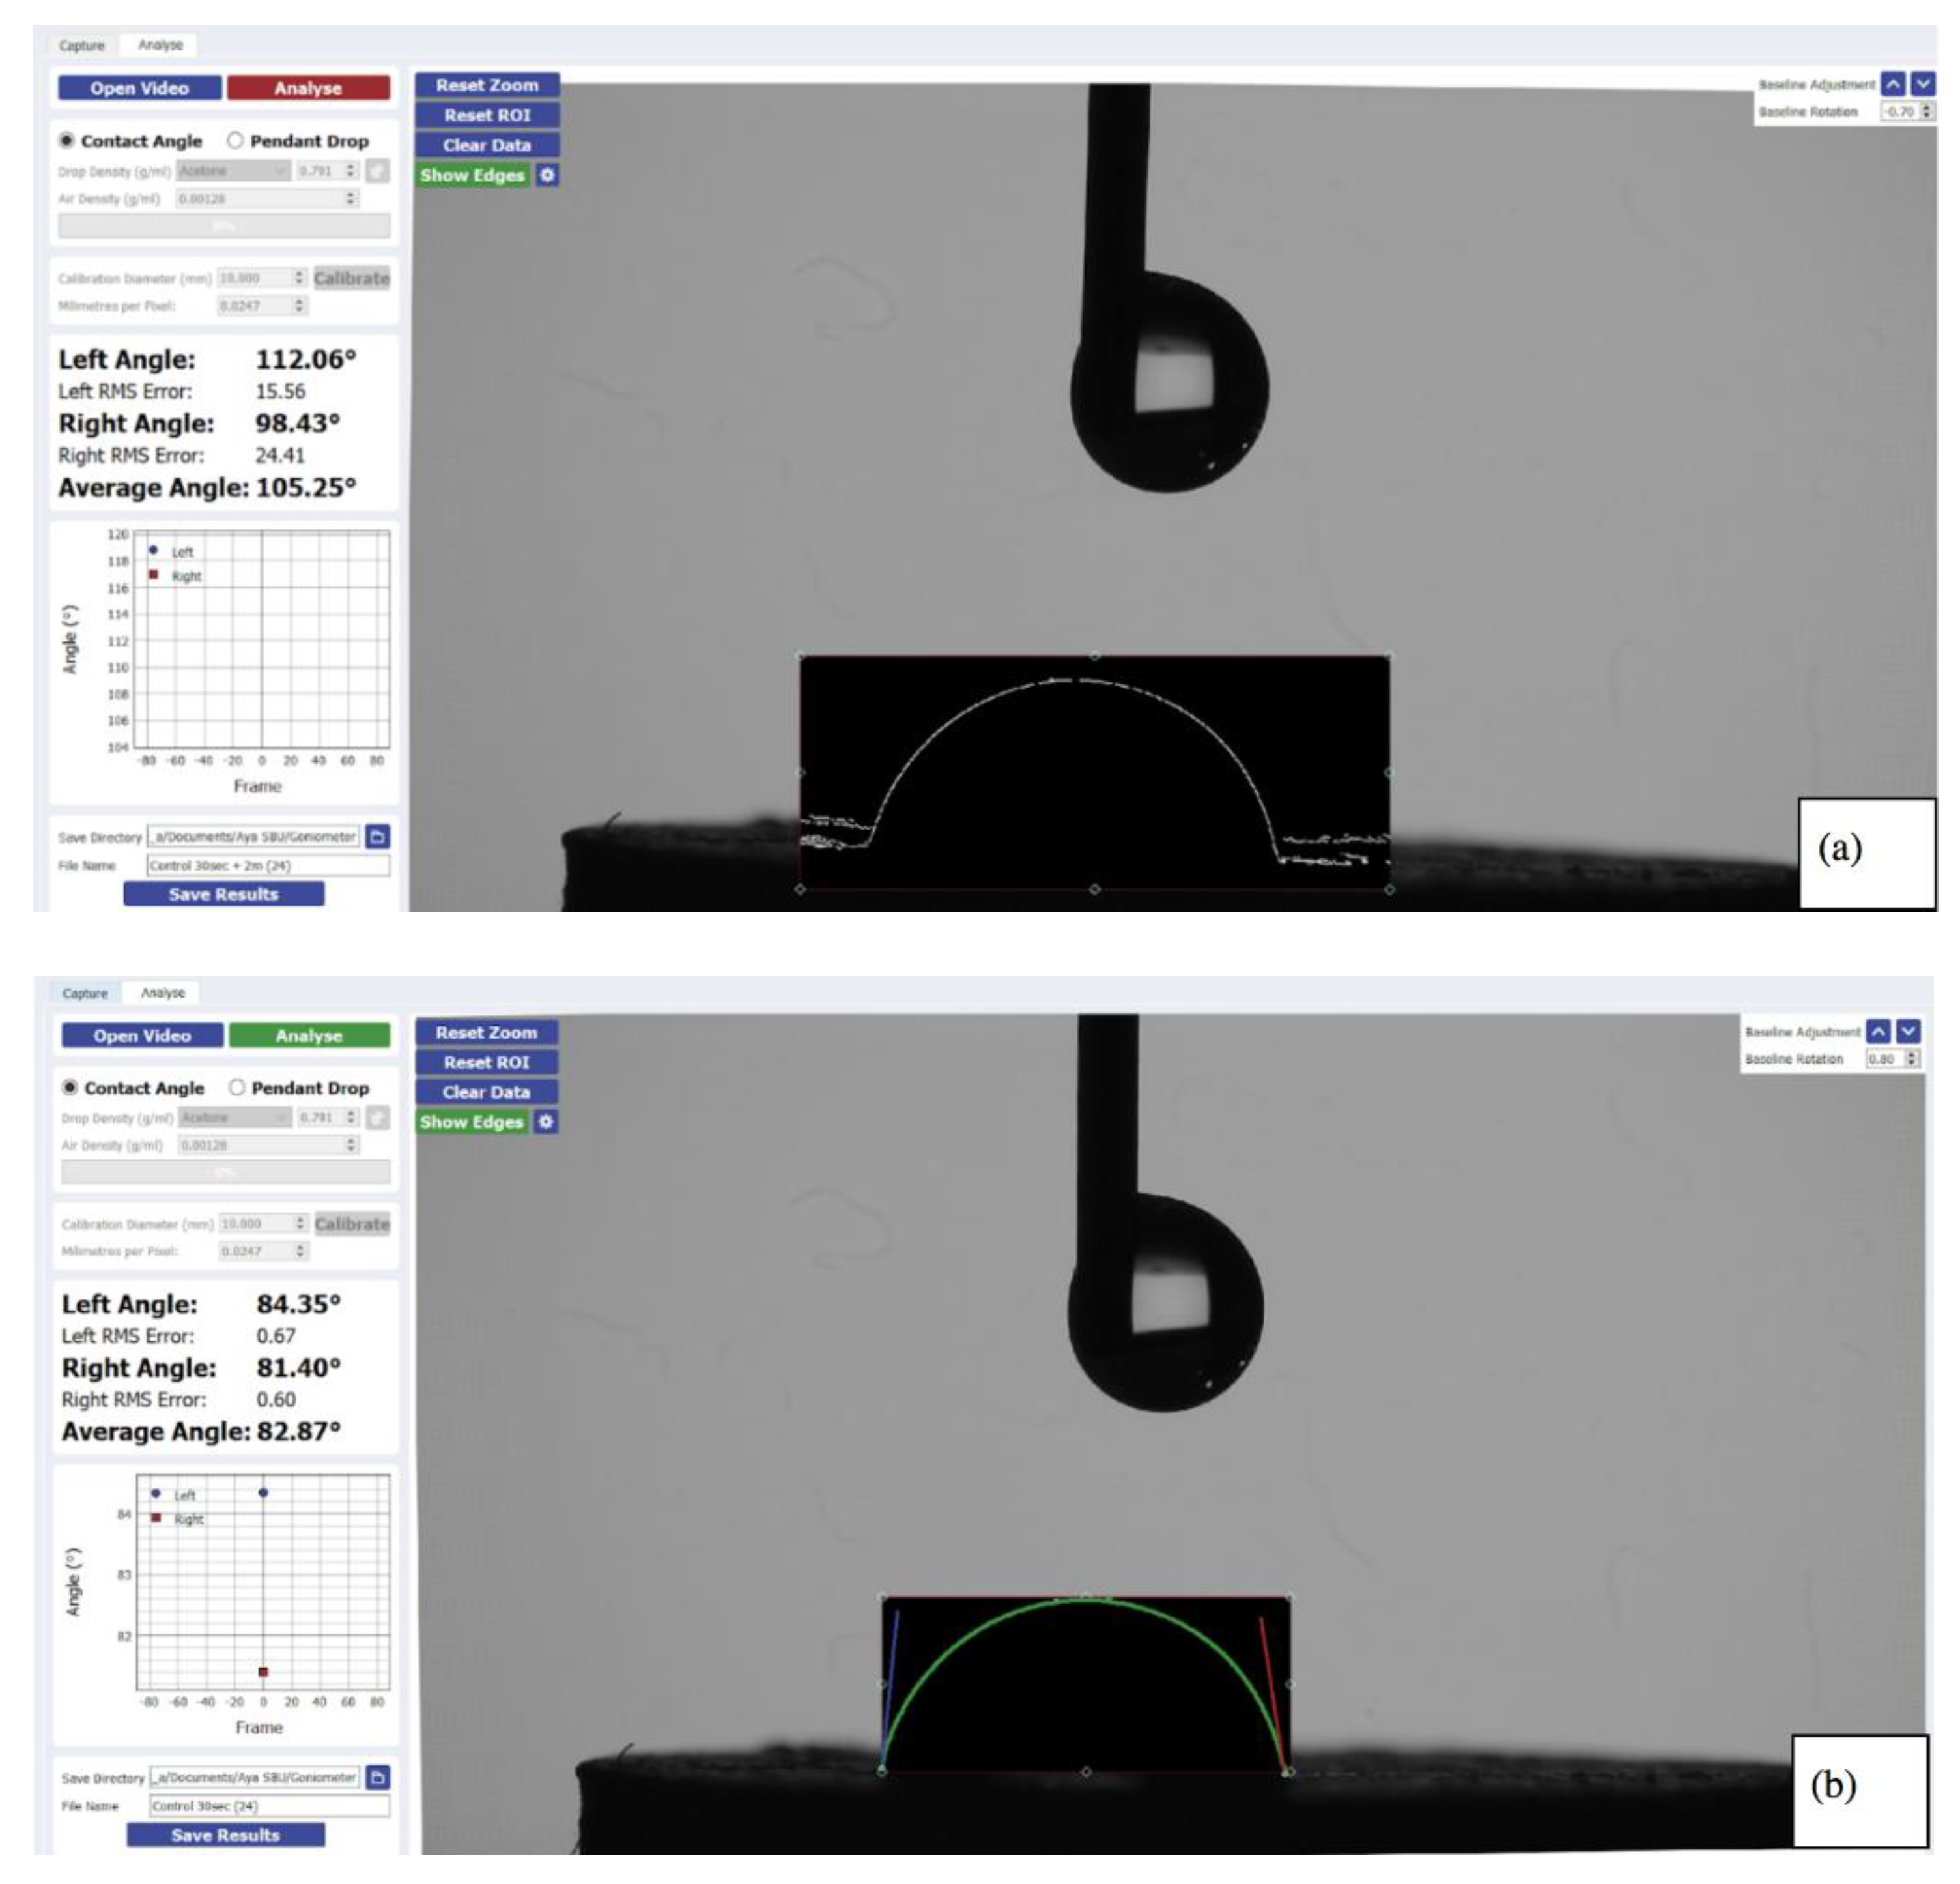
Task: Open Acetone drop density dropdown, top window
Action: pos(234,171)
